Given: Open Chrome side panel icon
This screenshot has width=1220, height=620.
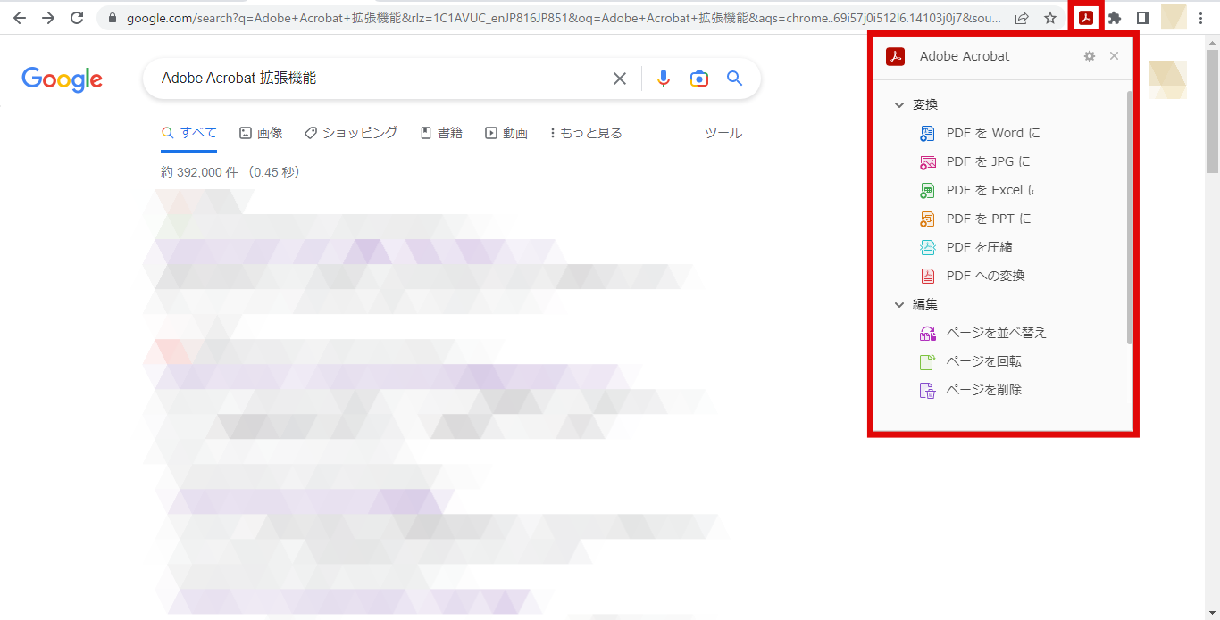Looking at the screenshot, I should click(x=1142, y=18).
